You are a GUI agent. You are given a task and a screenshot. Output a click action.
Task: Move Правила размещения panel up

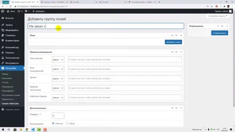click(172, 52)
